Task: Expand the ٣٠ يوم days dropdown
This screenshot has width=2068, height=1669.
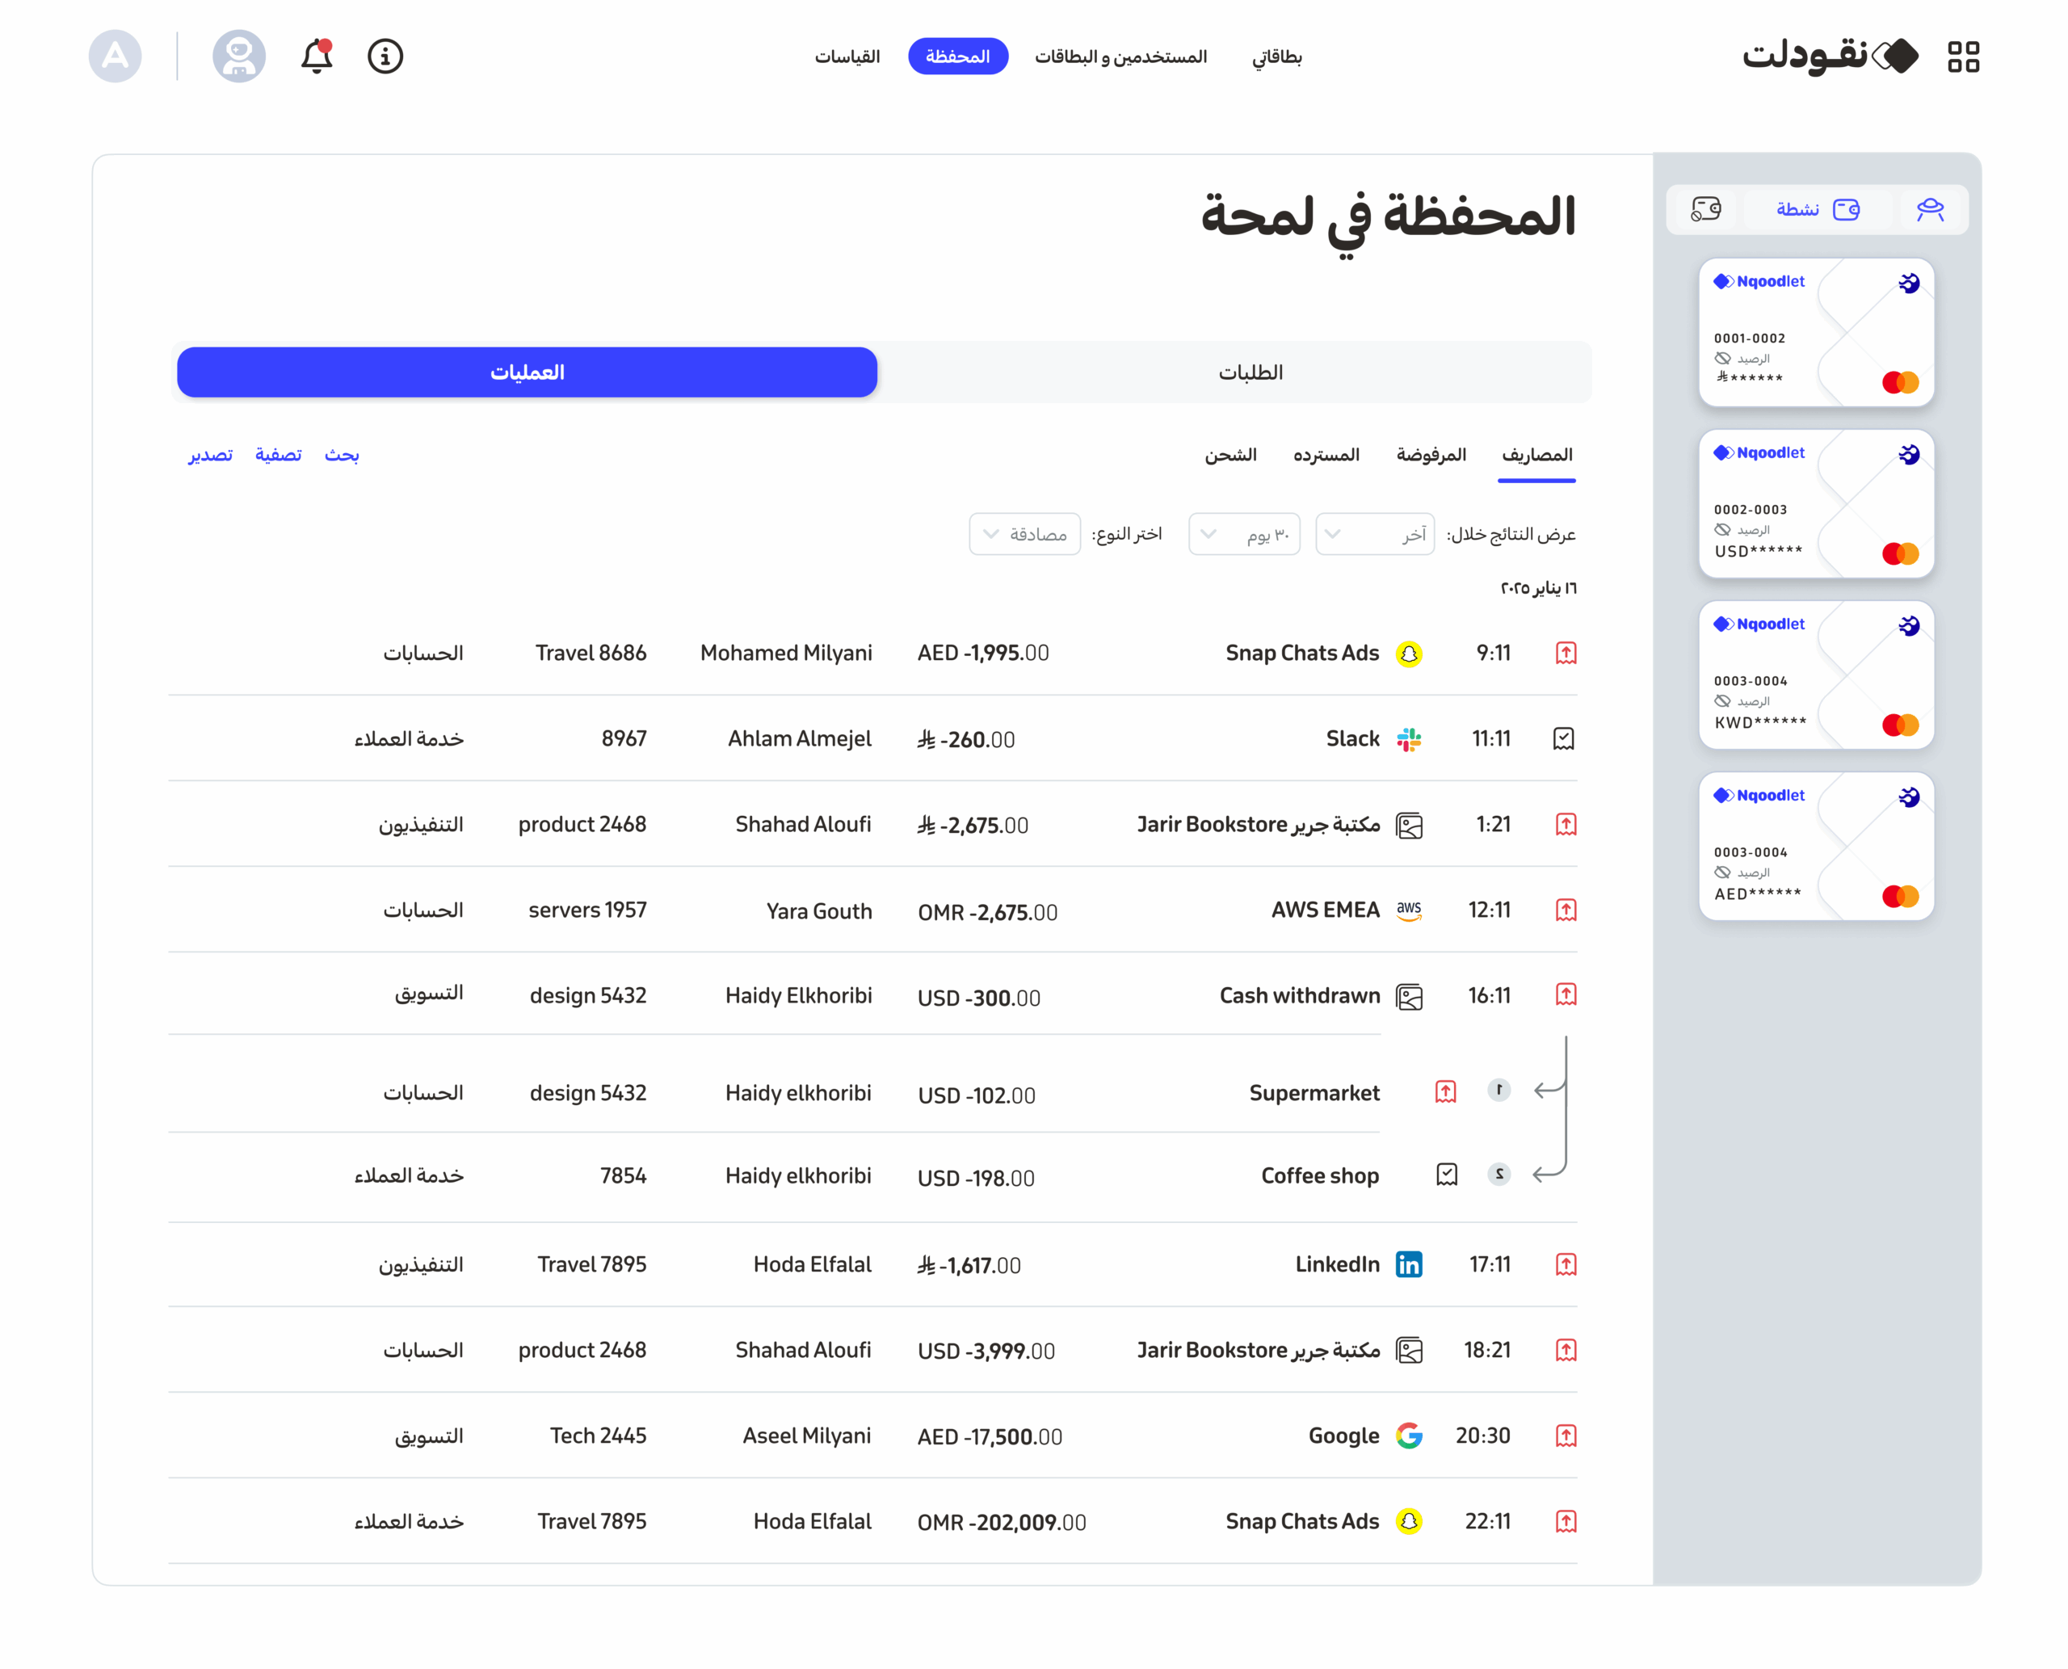Action: tap(1243, 534)
